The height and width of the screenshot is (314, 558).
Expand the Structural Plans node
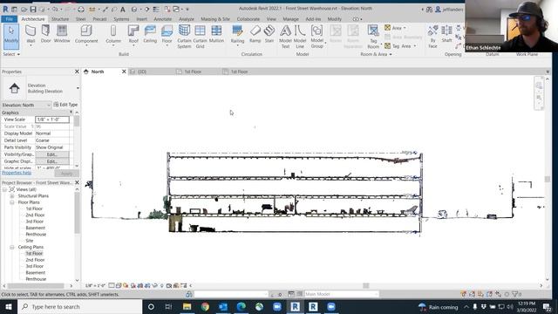pyautogui.click(x=11, y=195)
